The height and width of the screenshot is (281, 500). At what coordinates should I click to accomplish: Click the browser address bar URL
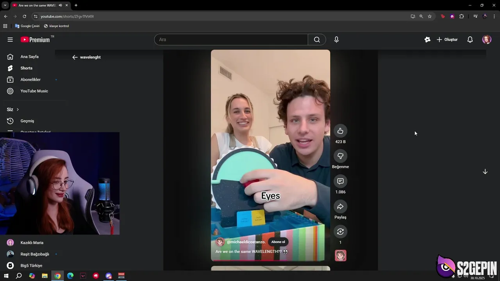pos(67,16)
